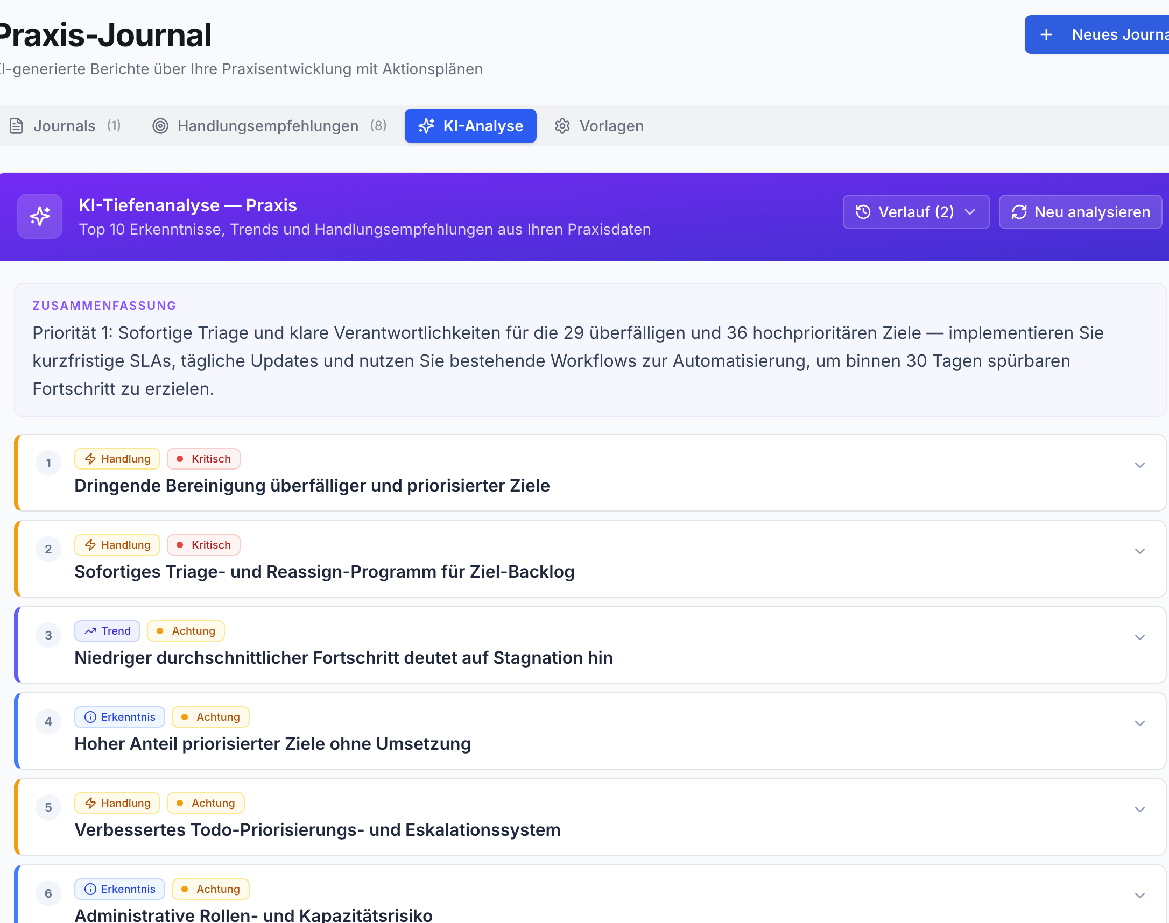Screen dimensions: 1169x923
Task: Click the Neues Journal button
Action: click(x=1097, y=34)
